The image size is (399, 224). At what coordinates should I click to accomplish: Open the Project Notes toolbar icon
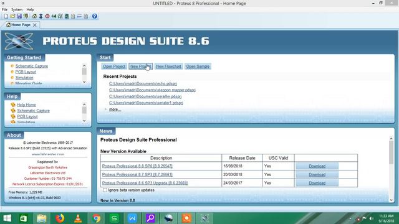coord(86,16)
